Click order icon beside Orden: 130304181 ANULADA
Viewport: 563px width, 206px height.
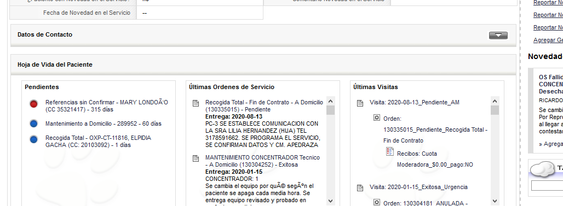[377, 202]
